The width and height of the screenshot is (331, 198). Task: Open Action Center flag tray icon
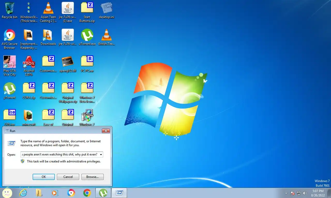tap(292, 193)
